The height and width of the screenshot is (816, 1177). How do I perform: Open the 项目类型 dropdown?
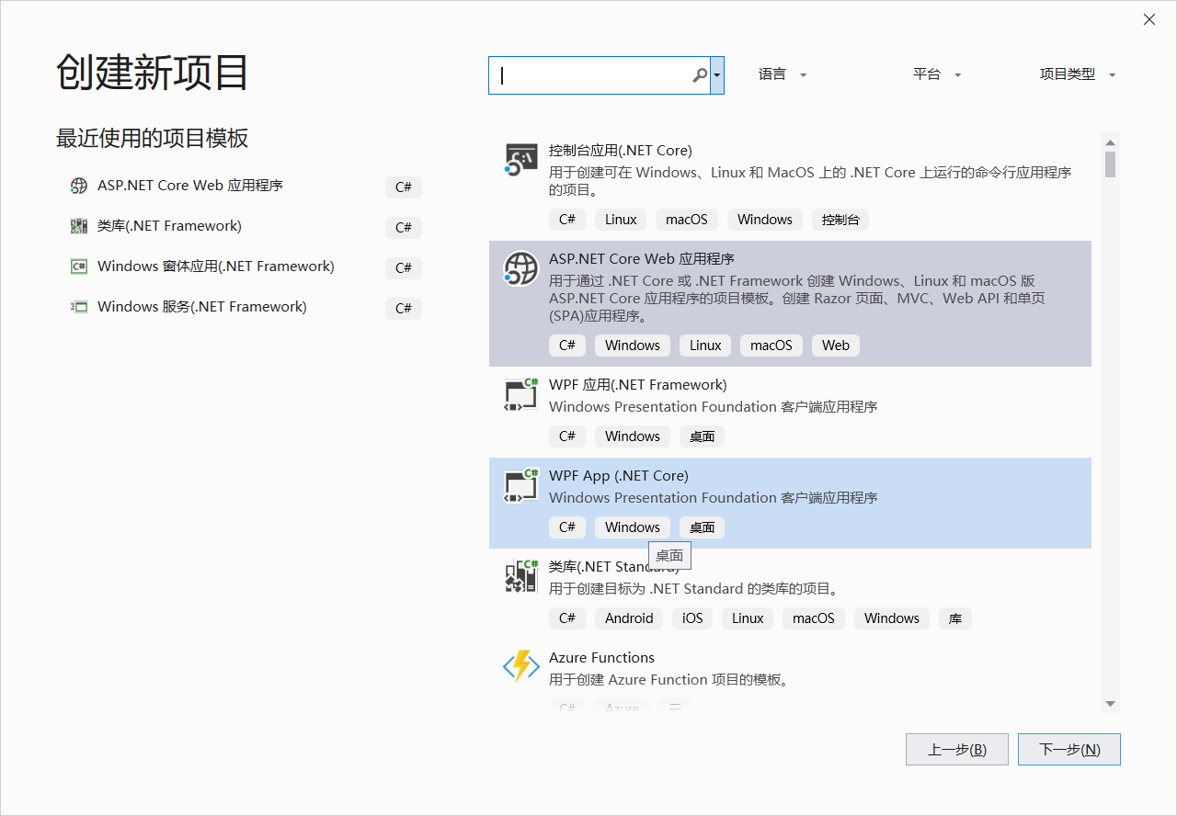pyautogui.click(x=1077, y=74)
